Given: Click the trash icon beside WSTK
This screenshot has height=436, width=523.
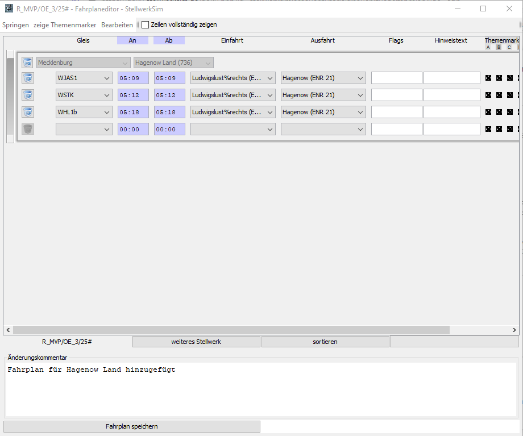Looking at the screenshot, I should pos(28,95).
